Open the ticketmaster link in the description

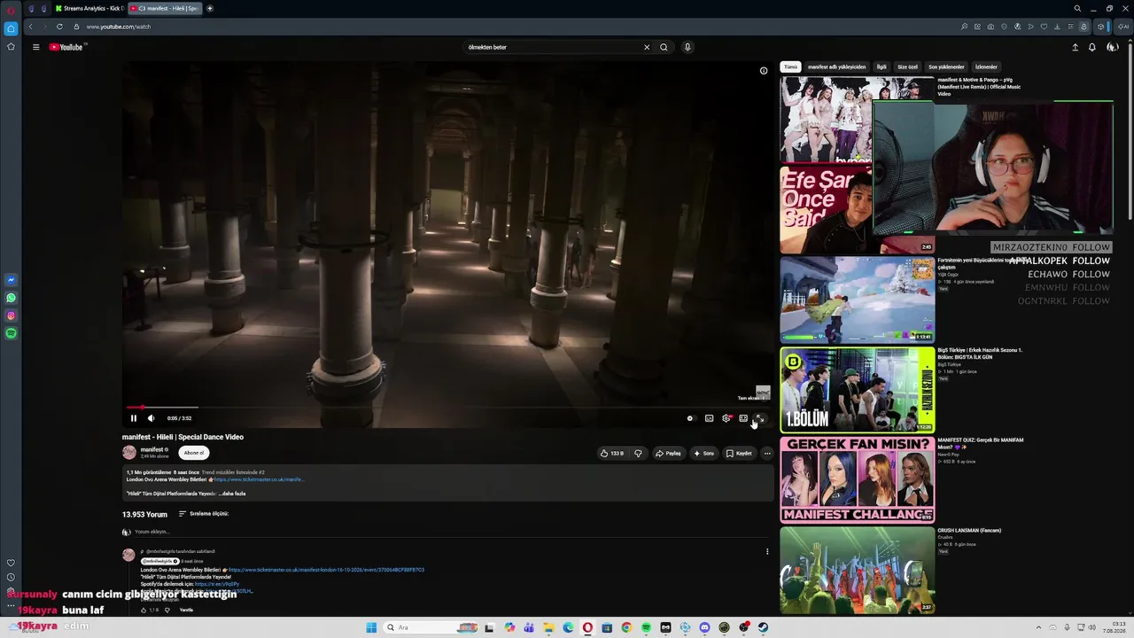click(259, 479)
